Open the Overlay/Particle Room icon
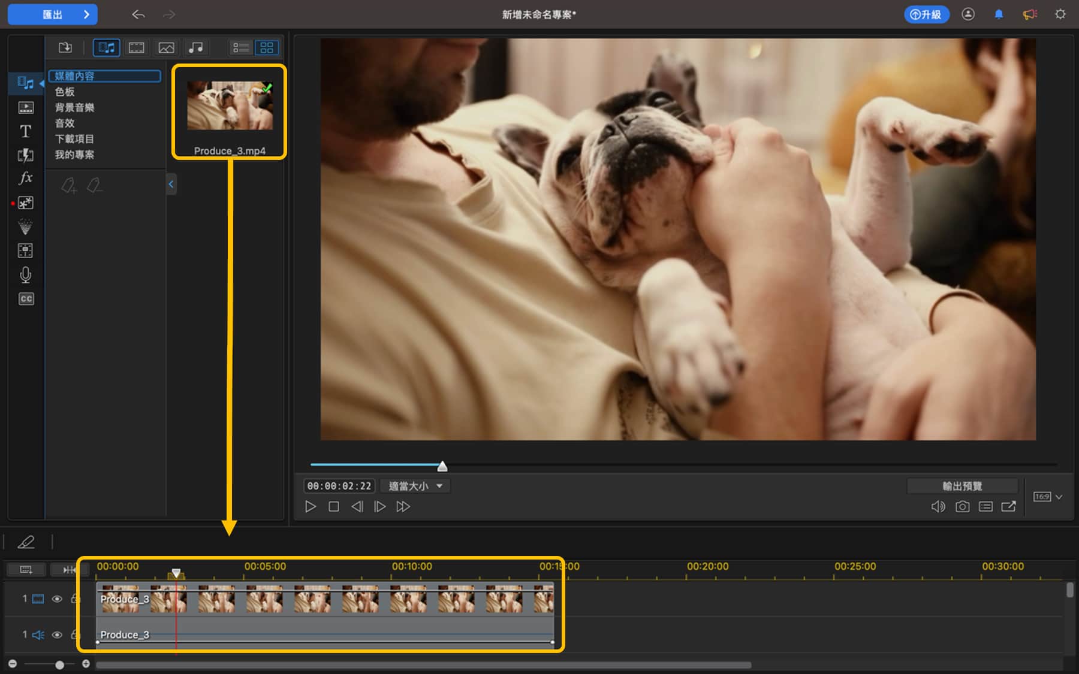The width and height of the screenshot is (1079, 674). click(x=25, y=203)
